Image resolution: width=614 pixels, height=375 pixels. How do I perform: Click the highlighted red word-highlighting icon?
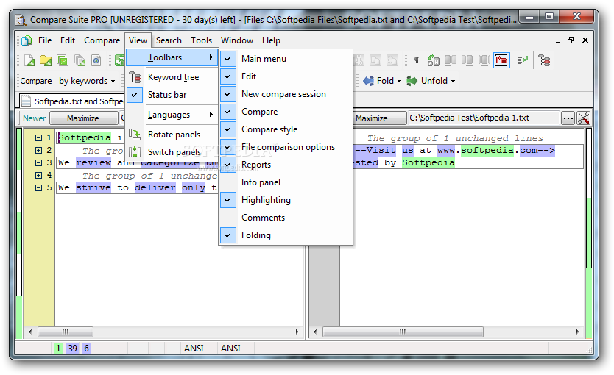pyautogui.click(x=501, y=60)
